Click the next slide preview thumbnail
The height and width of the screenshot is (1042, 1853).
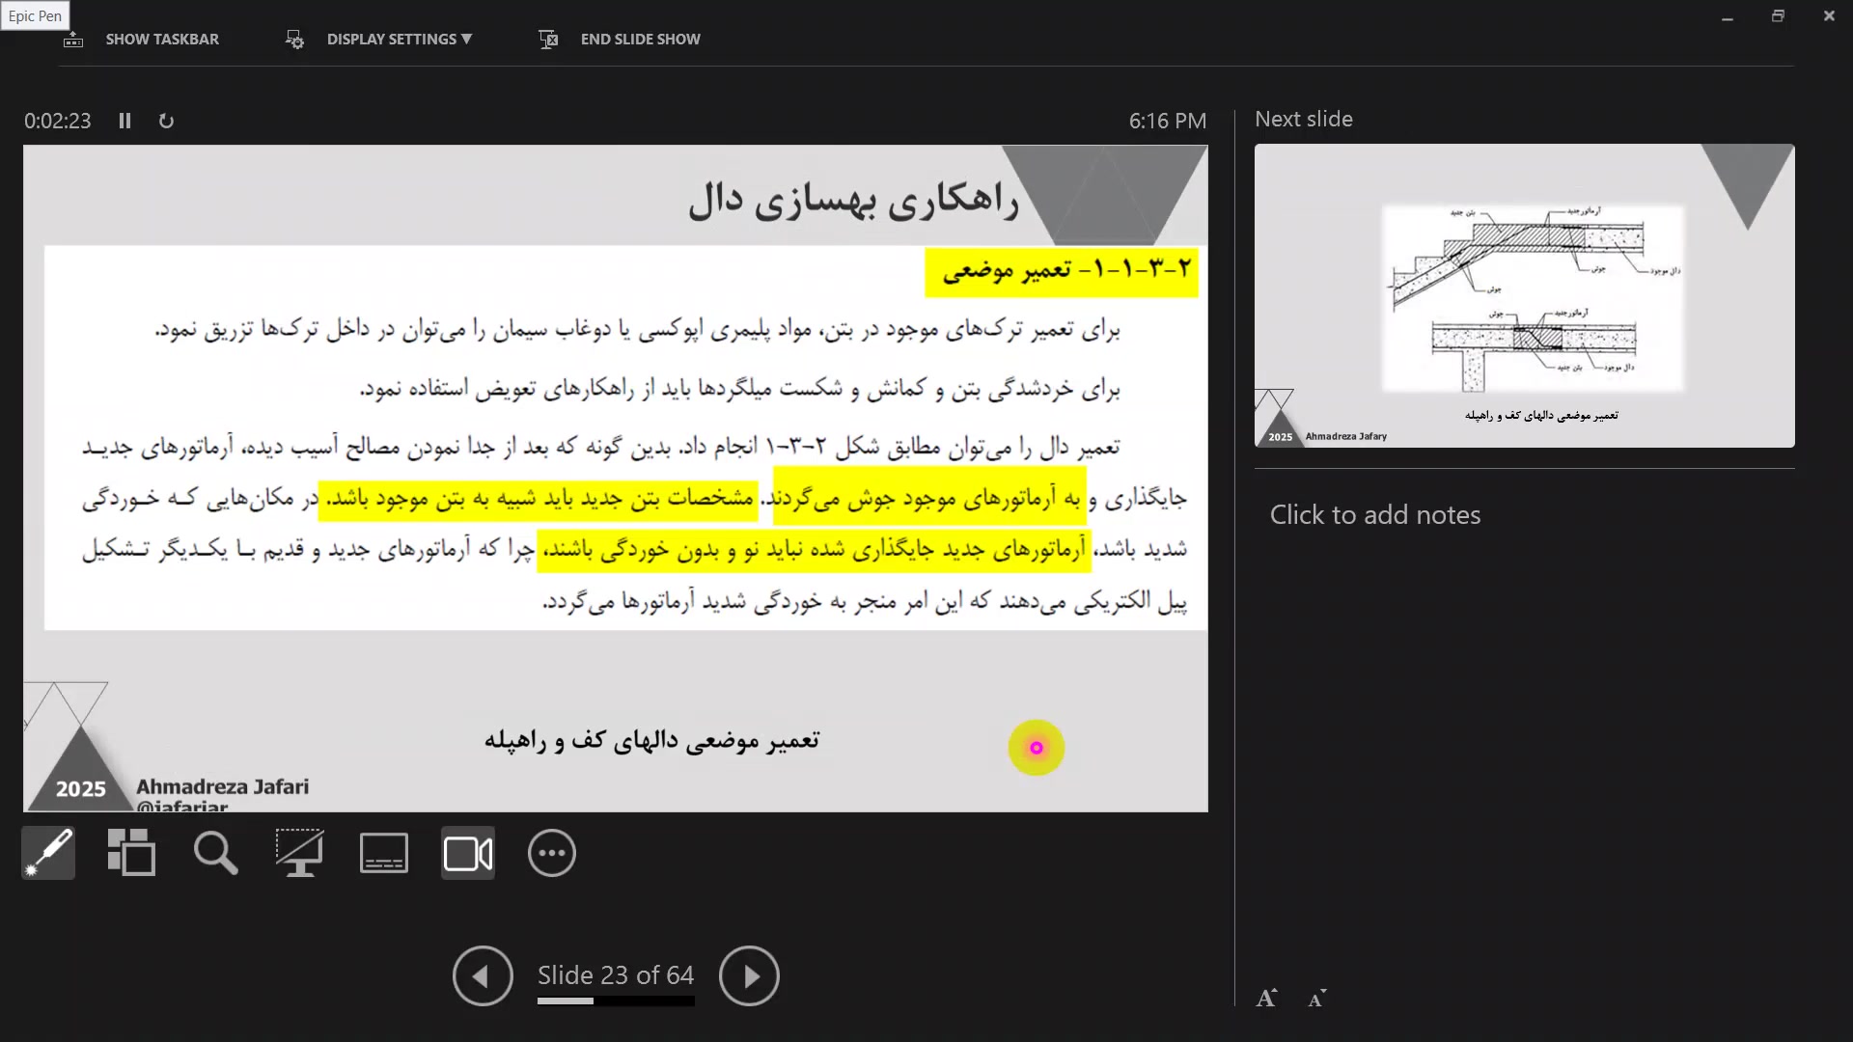pos(1524,295)
